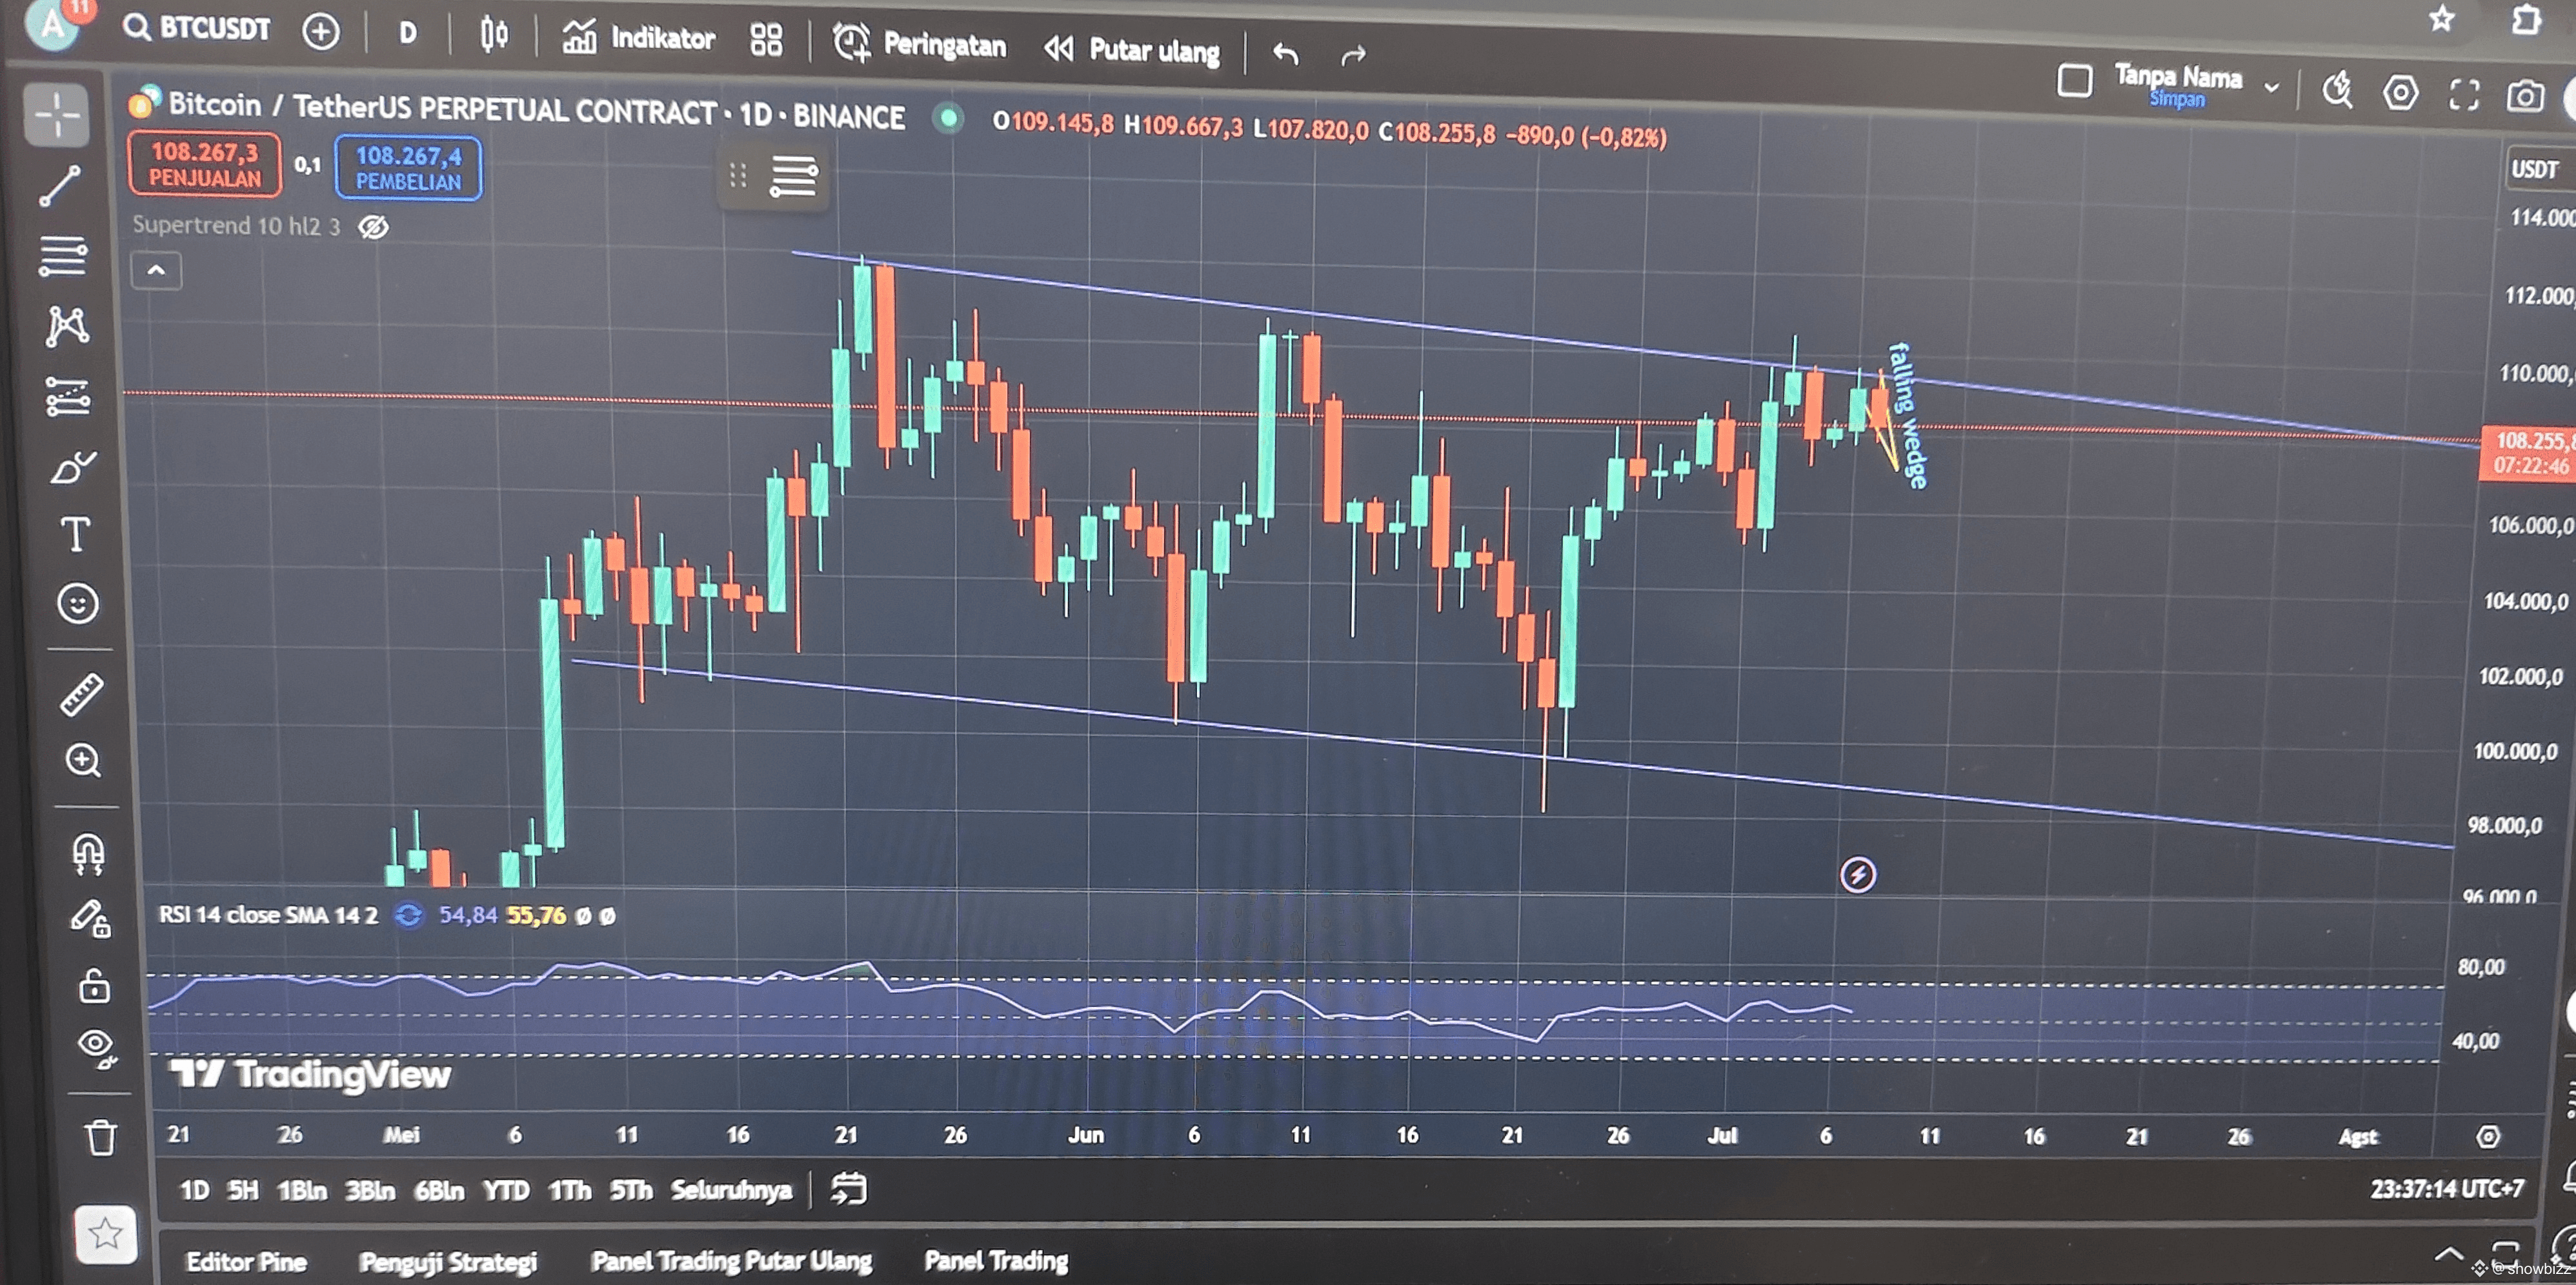Click the market status green dot
The image size is (2576, 1285).
947,119
